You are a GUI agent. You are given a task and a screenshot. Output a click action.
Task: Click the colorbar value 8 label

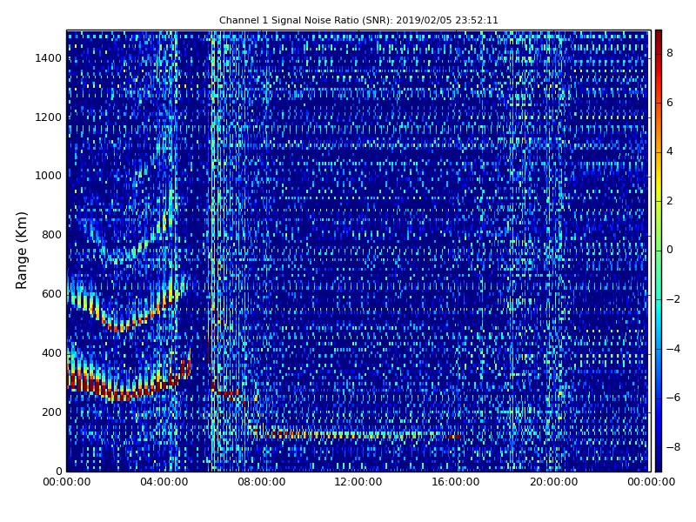point(670,53)
